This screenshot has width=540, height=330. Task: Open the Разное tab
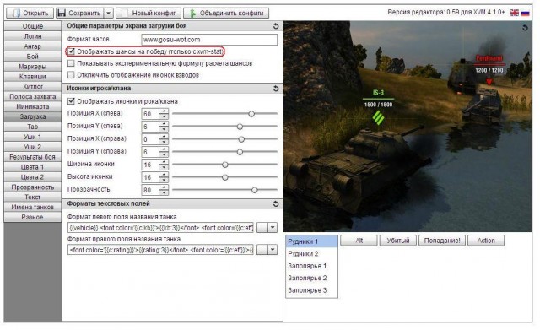click(x=33, y=217)
